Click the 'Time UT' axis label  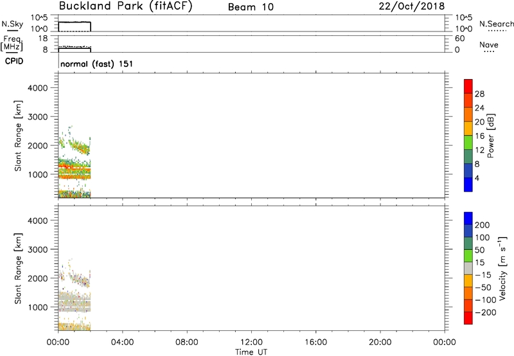(x=251, y=352)
